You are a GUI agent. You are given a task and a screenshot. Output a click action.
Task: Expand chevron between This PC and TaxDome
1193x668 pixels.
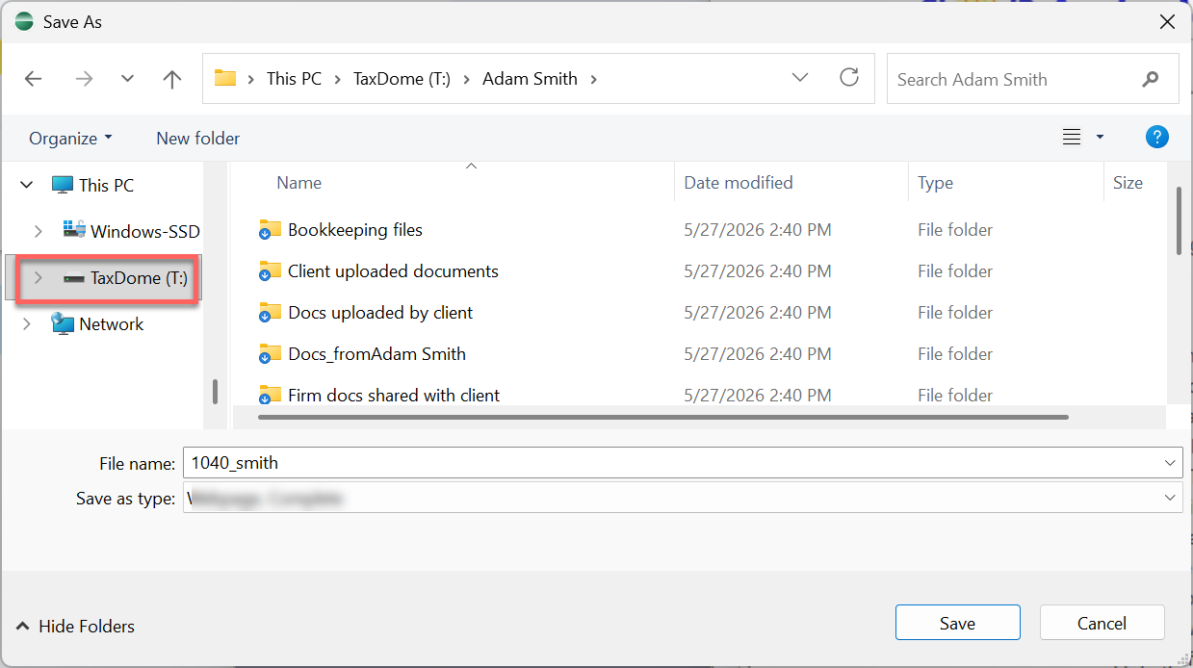coord(338,79)
